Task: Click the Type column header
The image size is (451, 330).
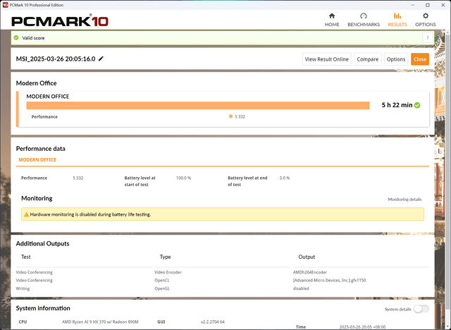Action: click(x=166, y=257)
